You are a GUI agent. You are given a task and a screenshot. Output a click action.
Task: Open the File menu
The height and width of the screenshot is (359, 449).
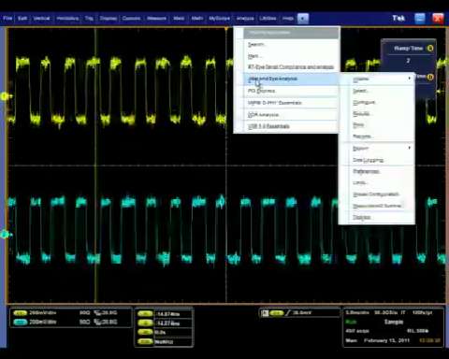[7, 19]
